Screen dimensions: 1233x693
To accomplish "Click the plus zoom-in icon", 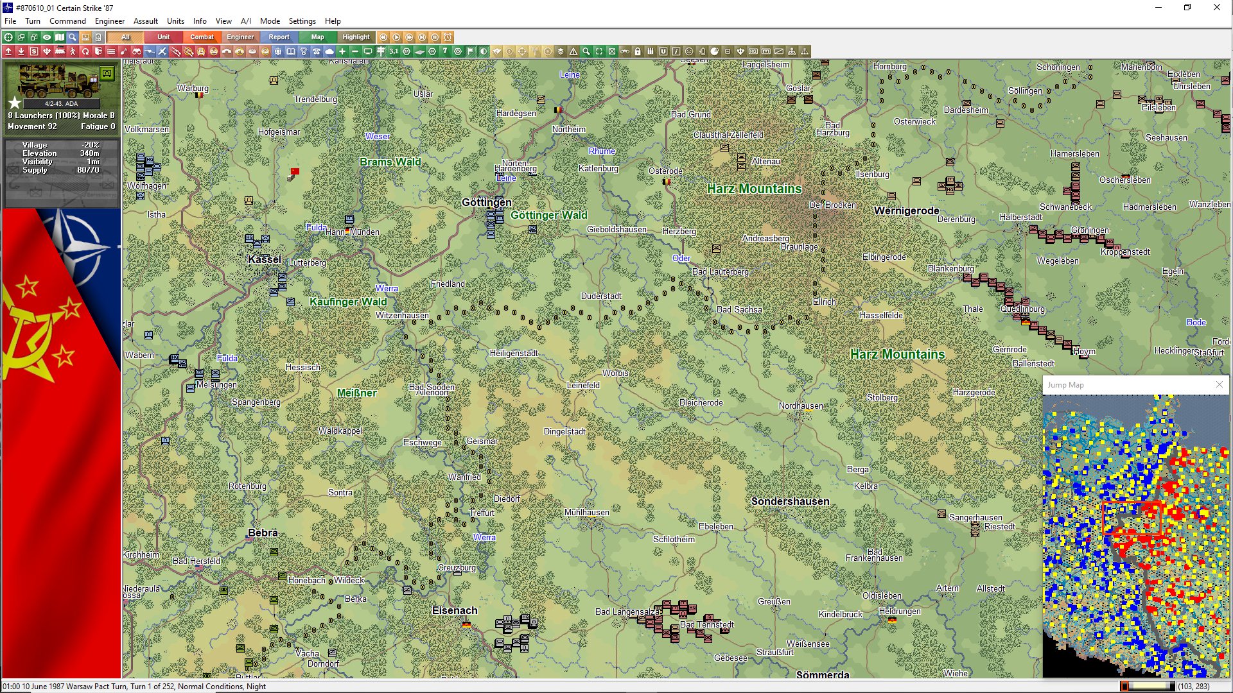I will [x=342, y=51].
